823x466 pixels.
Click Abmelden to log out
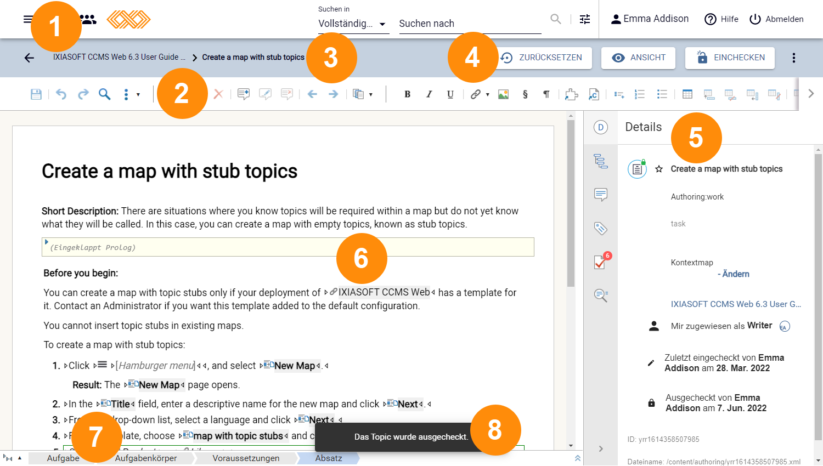(x=776, y=19)
